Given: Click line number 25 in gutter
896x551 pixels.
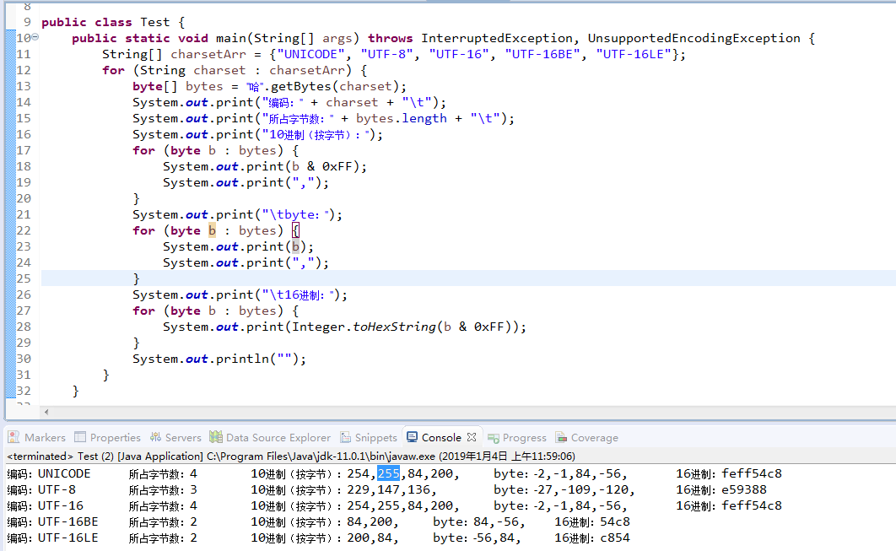Looking at the screenshot, I should click(24, 279).
